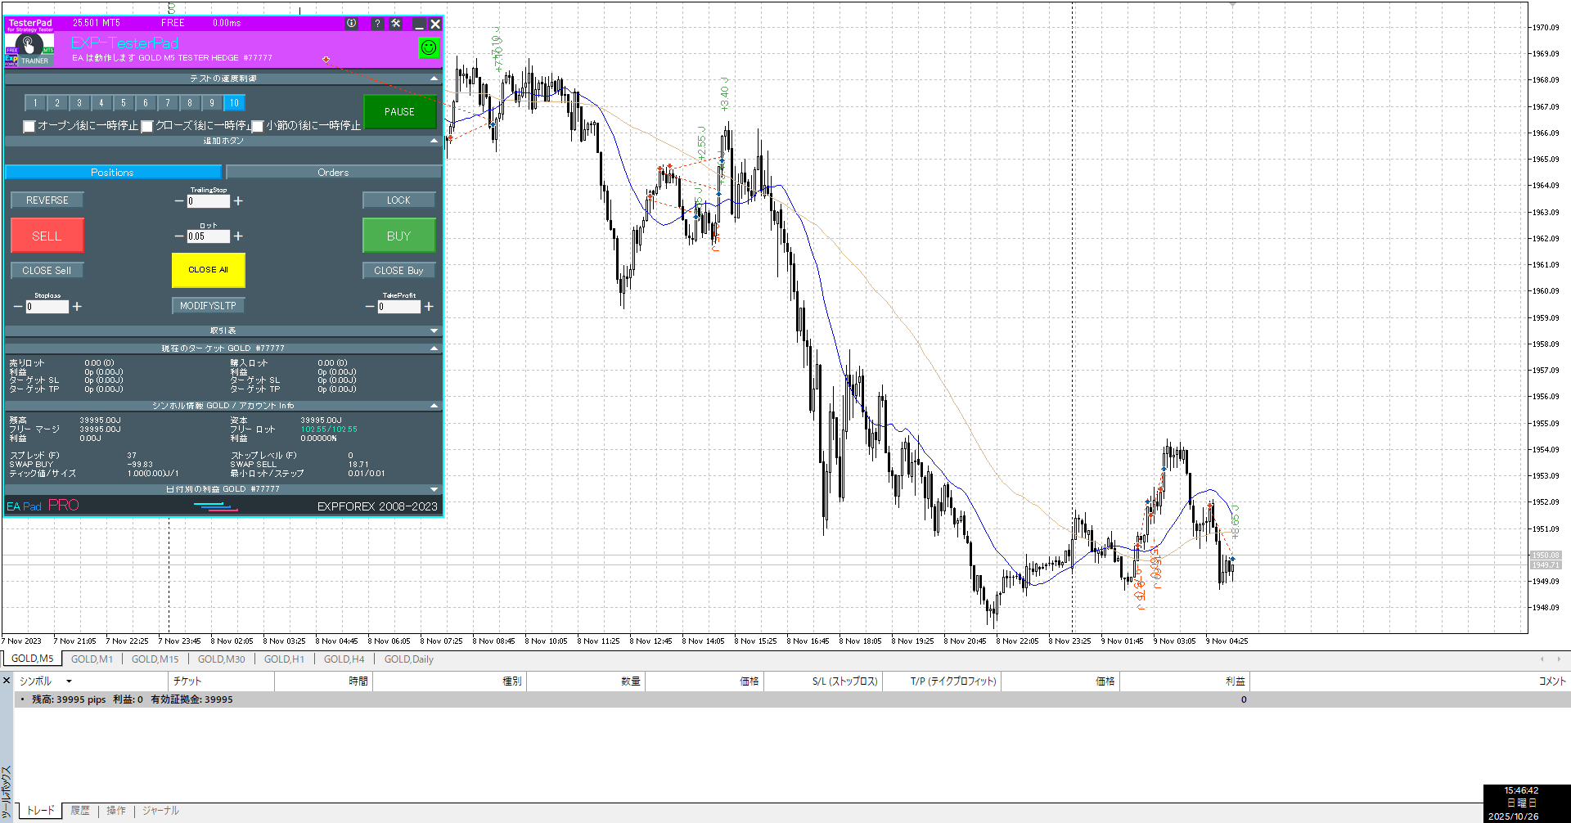1571x823 pixels.
Task: Collapse the テストの速度制御 section
Action: click(434, 79)
